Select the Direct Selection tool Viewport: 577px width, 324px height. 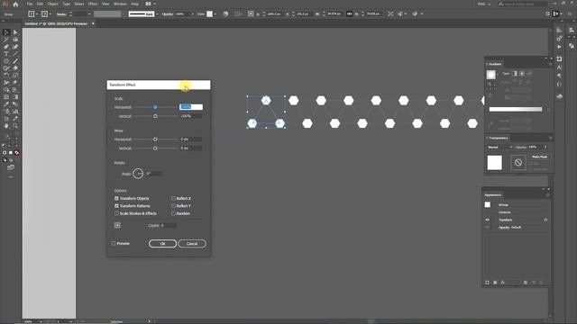click(x=15, y=32)
